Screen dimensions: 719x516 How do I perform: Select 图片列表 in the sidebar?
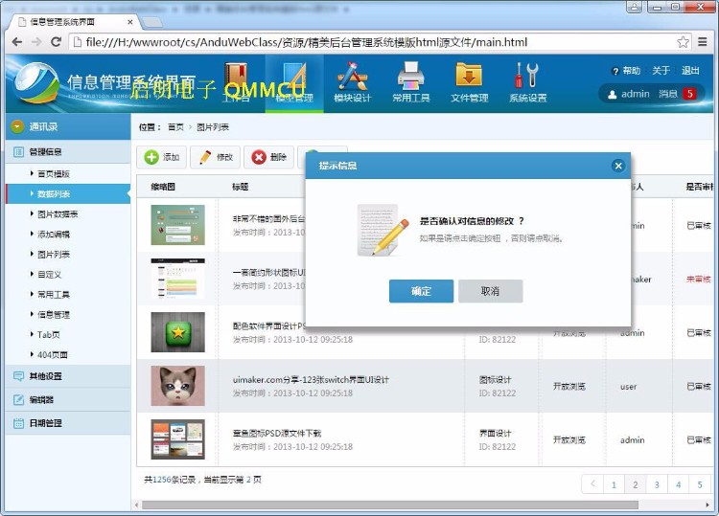[x=54, y=255]
